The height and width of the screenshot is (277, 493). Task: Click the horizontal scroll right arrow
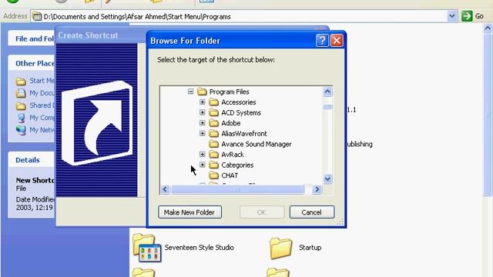point(317,189)
